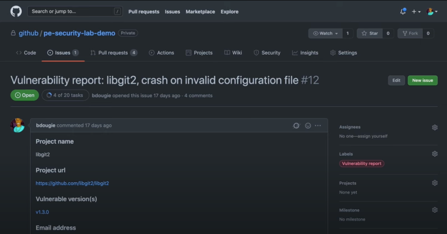Open the Watch dropdown
The width and height of the screenshot is (447, 234).
pyautogui.click(x=325, y=34)
